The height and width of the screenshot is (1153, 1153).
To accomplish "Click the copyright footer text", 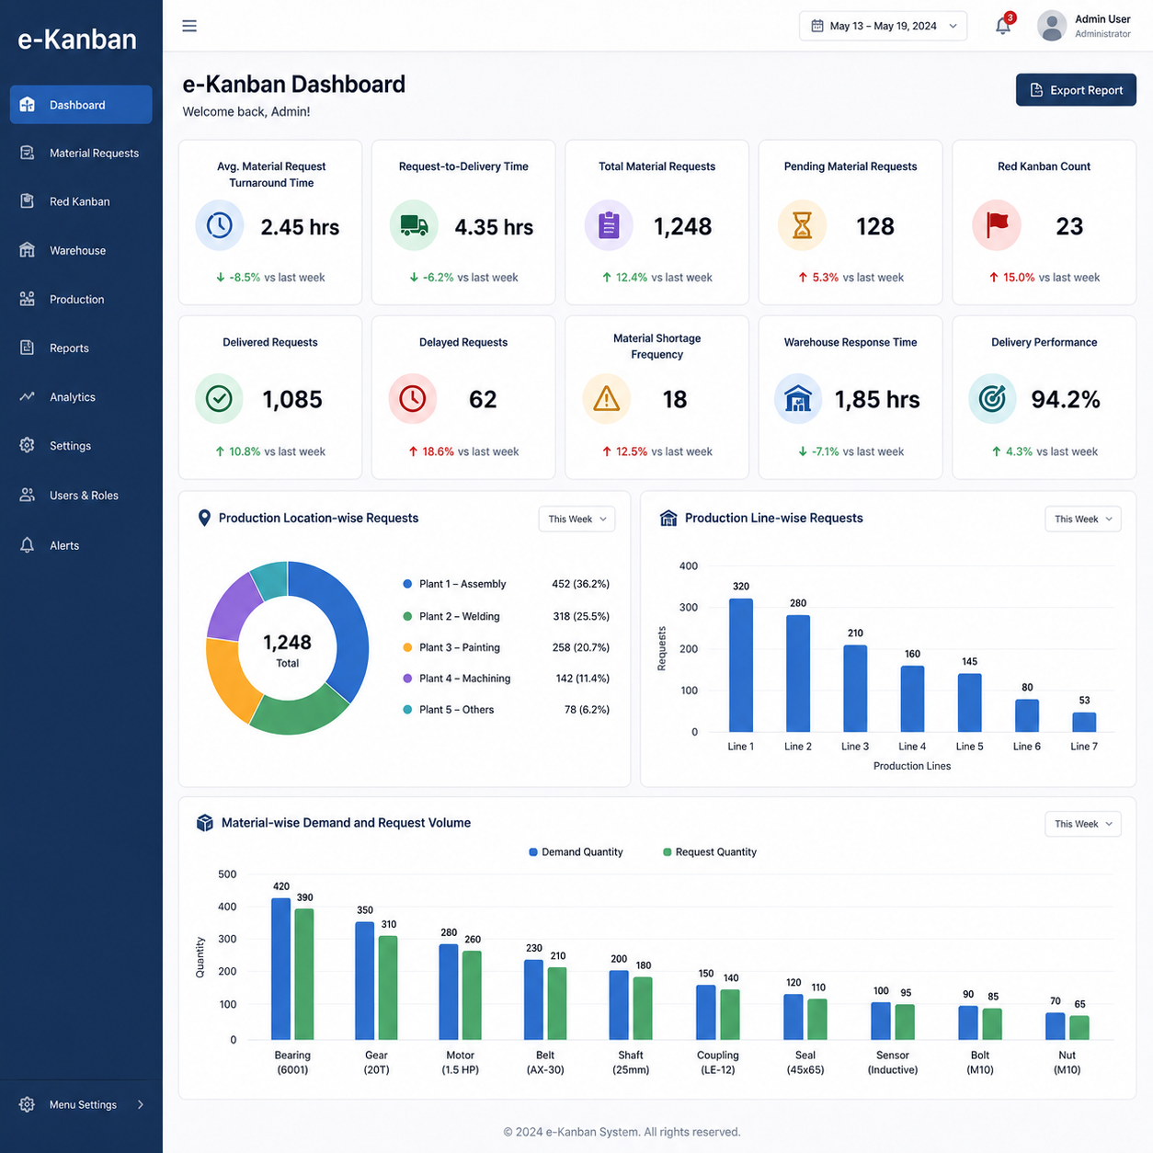I will coord(622,1132).
